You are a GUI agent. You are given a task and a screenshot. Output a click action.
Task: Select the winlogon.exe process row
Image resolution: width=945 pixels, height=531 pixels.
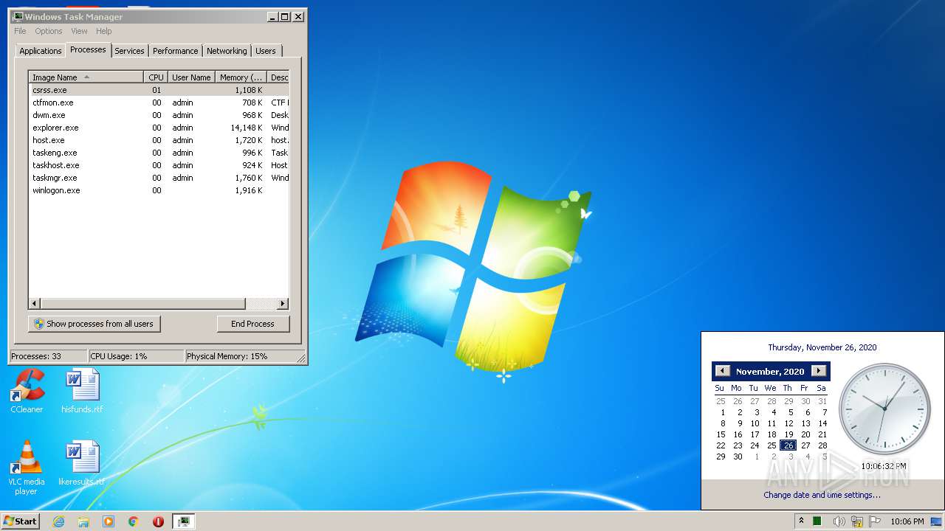coord(159,190)
